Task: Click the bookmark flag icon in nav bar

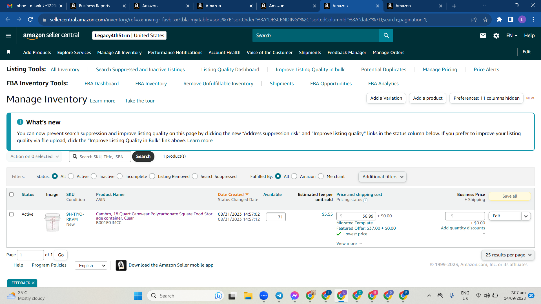Action: point(8,52)
